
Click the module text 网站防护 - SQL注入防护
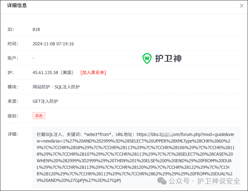coord(56,87)
